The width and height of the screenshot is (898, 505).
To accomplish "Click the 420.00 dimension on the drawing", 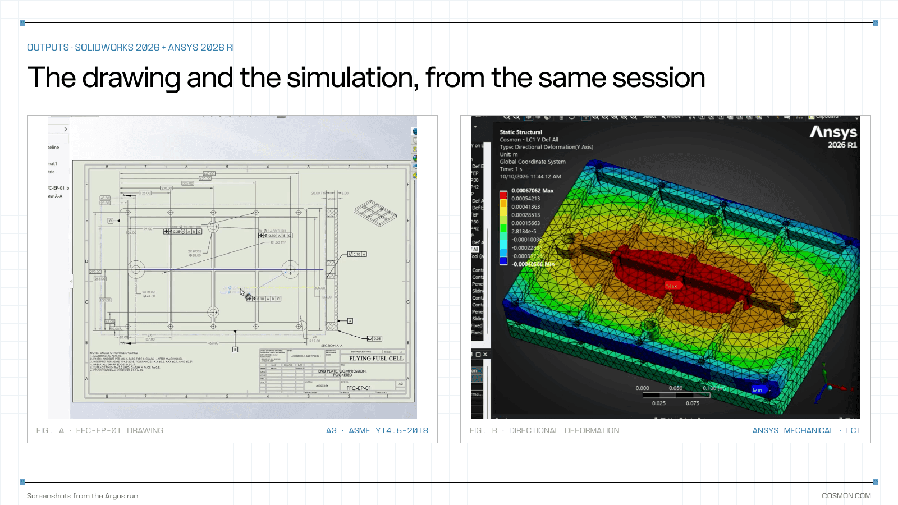I will point(205,178).
